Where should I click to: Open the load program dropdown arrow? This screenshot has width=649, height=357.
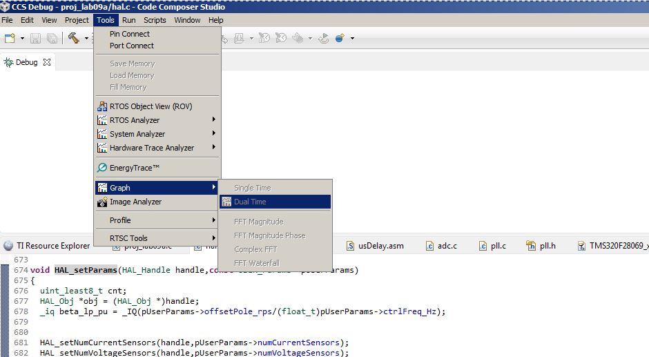click(251, 39)
